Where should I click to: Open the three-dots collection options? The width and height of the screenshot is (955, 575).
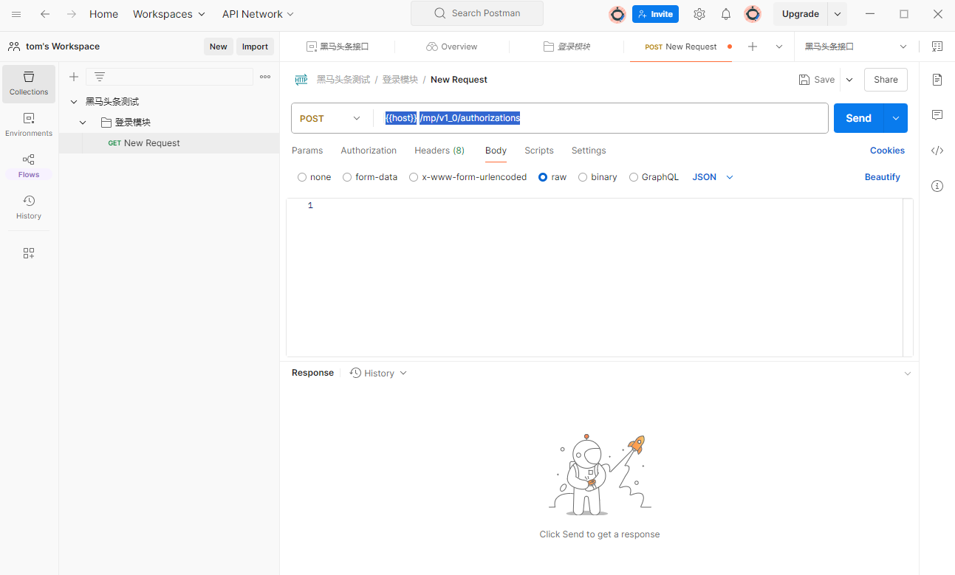pyautogui.click(x=265, y=77)
